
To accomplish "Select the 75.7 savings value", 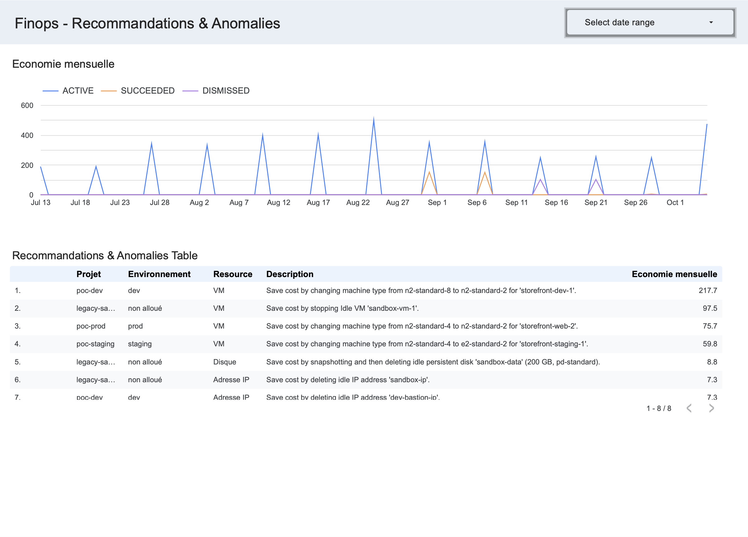I will click(710, 326).
